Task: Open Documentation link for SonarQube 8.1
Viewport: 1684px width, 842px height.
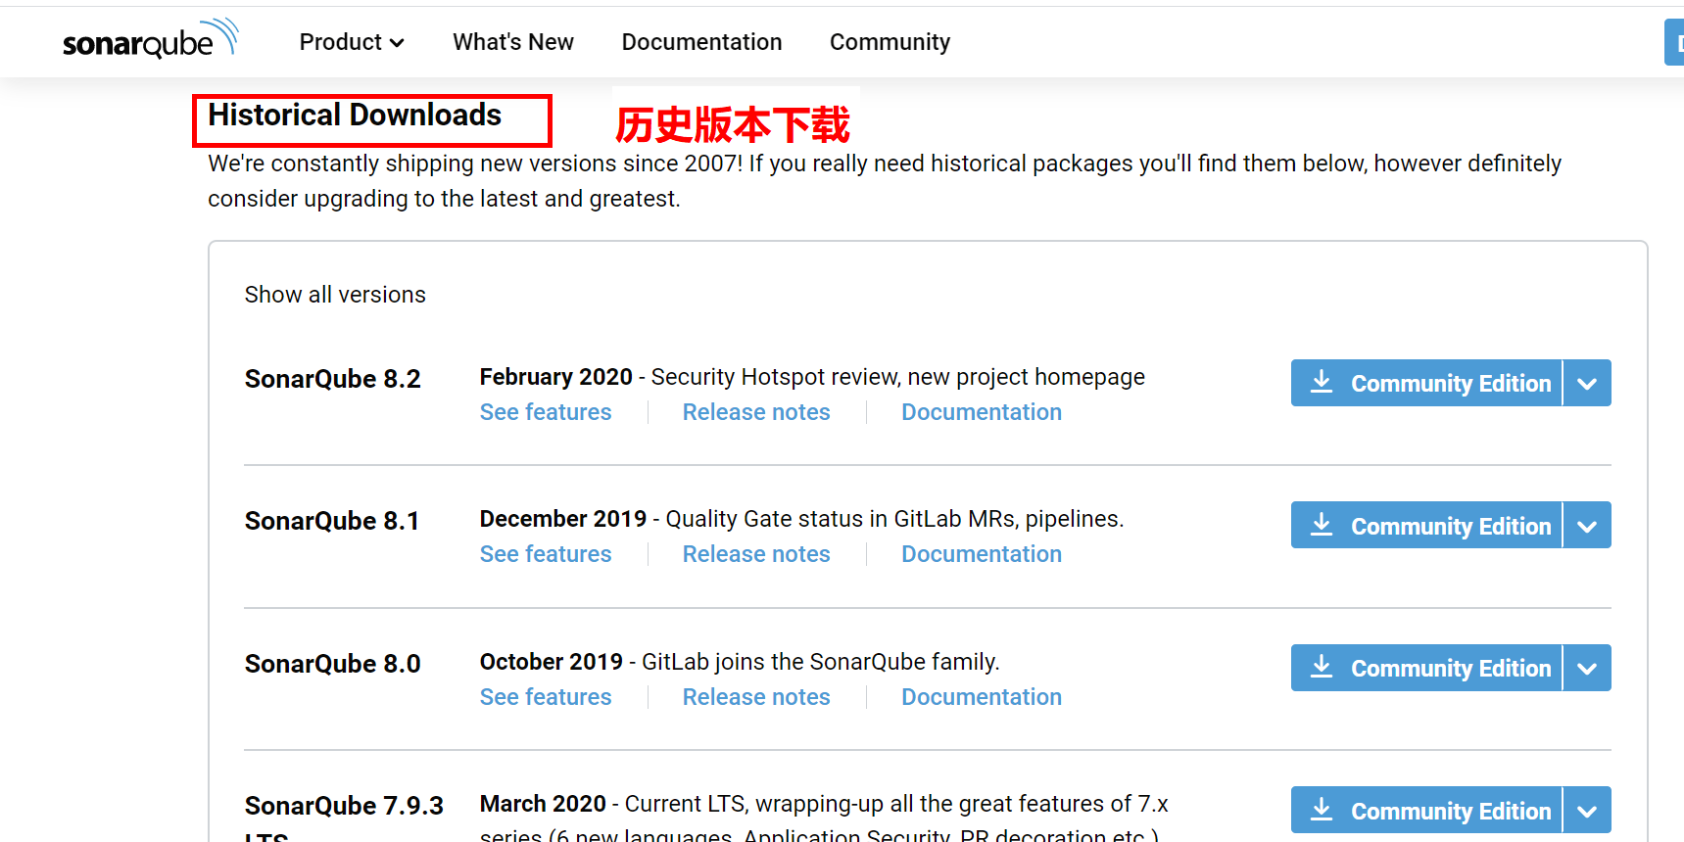Action: pos(982,554)
